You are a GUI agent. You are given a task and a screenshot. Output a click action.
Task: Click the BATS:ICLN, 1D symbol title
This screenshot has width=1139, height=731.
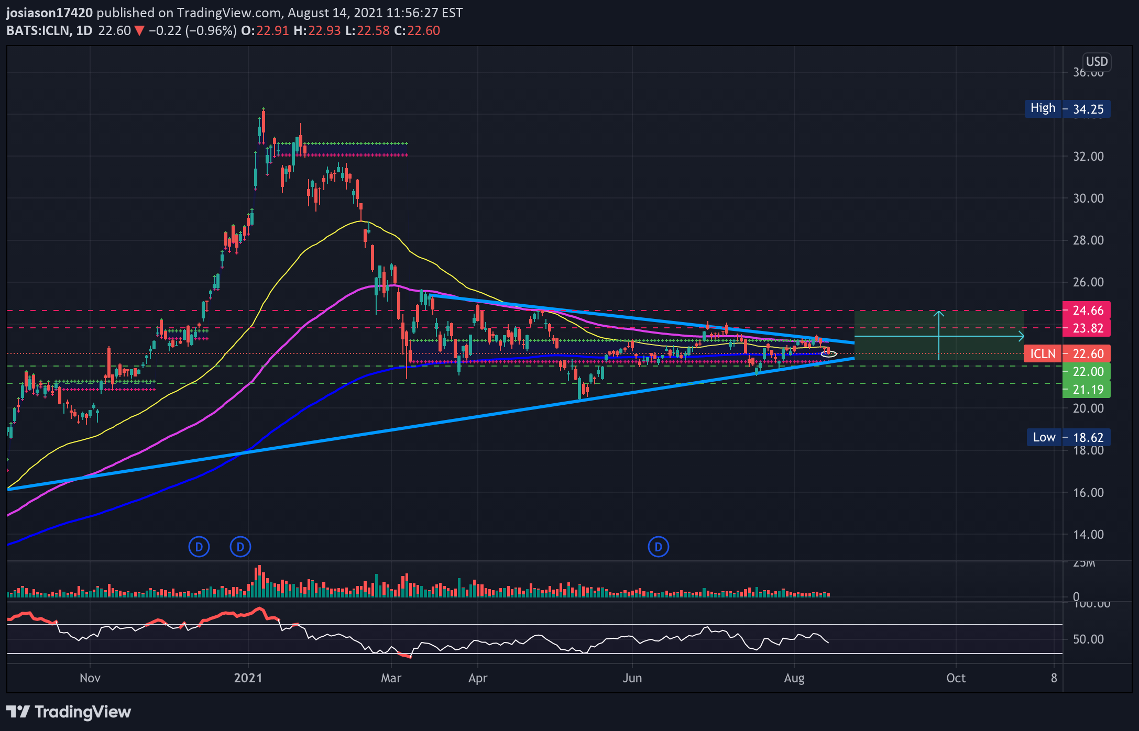click(x=50, y=31)
